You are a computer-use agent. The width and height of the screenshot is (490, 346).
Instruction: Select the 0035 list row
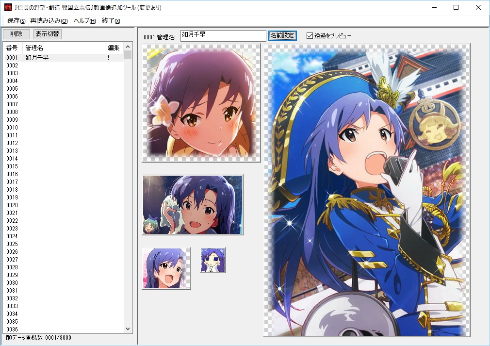click(64, 322)
